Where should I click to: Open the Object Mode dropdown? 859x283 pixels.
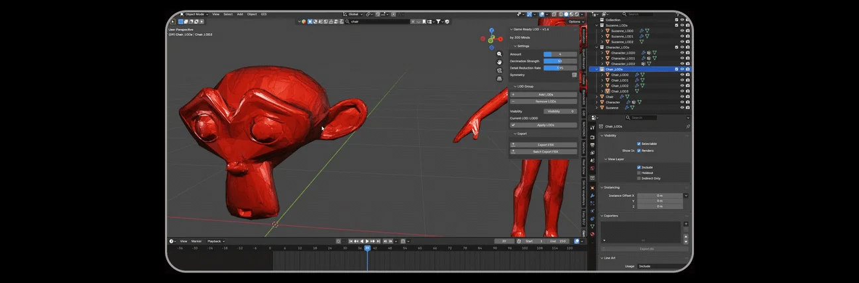point(193,14)
